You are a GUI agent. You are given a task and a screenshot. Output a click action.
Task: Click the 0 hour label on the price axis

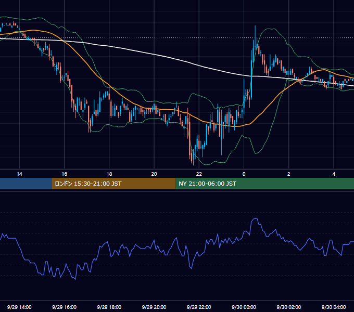pyautogui.click(x=244, y=174)
